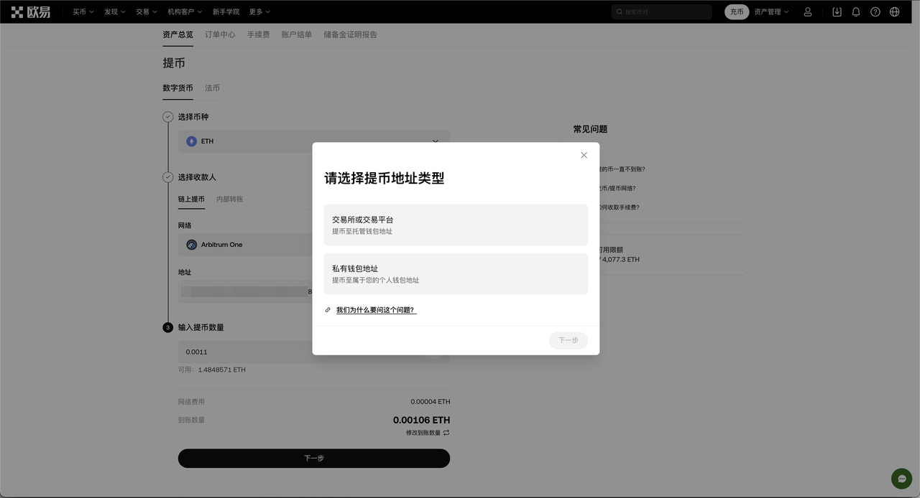The height and width of the screenshot is (498, 920).
Task: Select 私有钱包地址 as address type
Action: [456, 273]
